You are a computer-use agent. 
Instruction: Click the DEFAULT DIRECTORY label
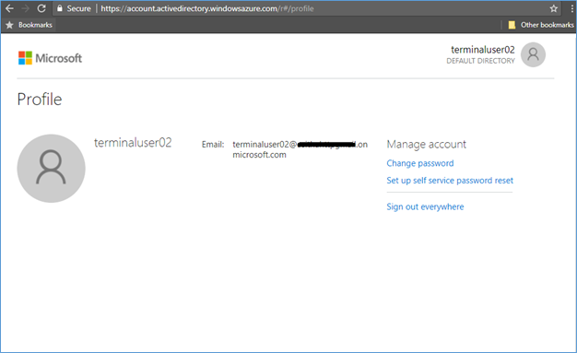(x=480, y=61)
